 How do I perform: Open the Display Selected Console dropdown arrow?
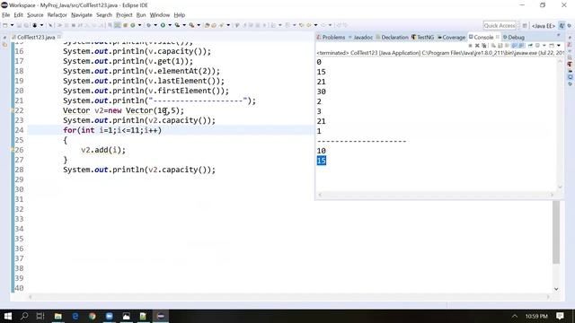[x=544, y=46]
